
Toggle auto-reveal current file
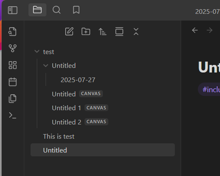coord(119,31)
